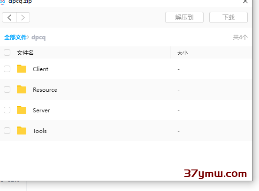Image resolution: width=259 pixels, height=191 pixels.
Task: Tick the checkbox for Client
Action: click(x=7, y=69)
